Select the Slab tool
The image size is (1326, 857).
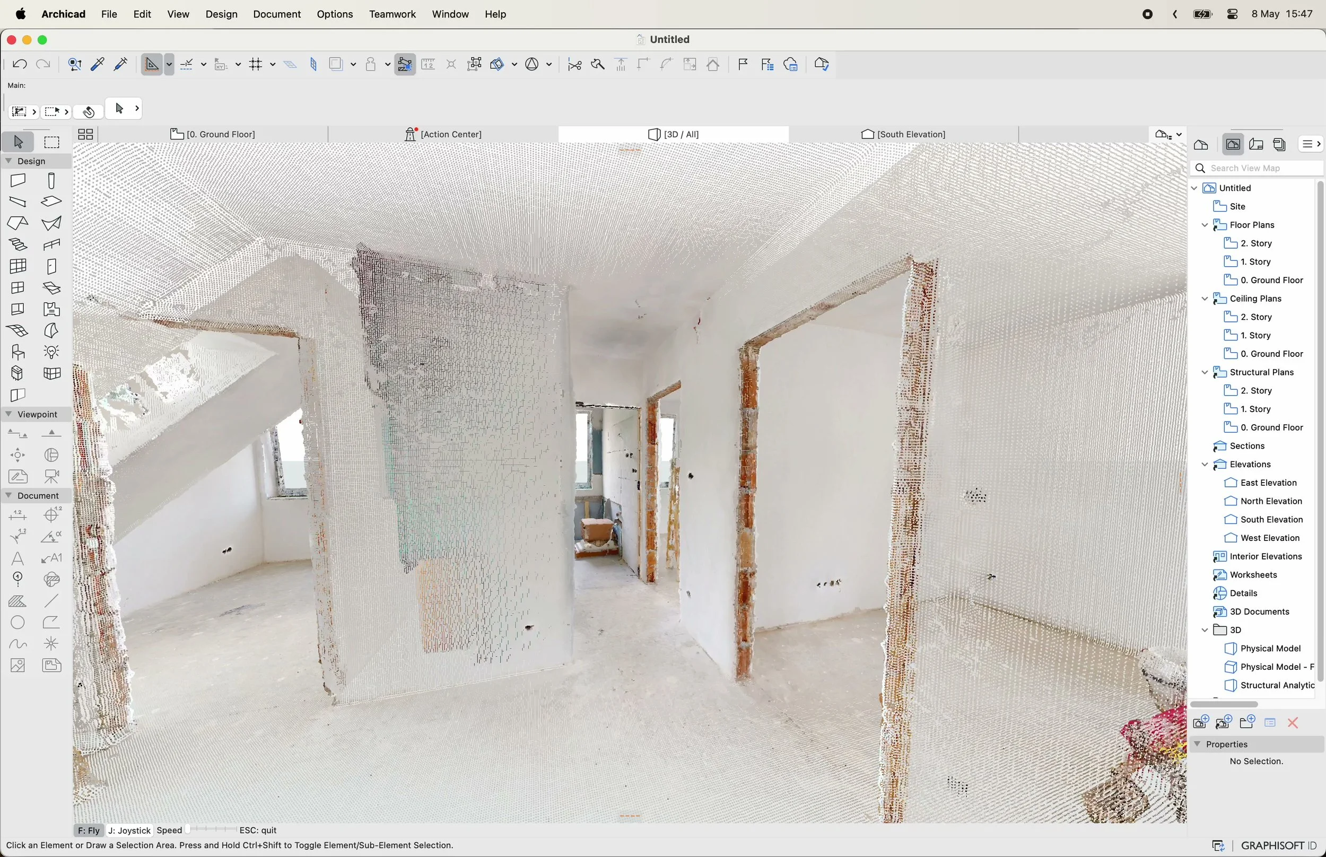[51, 202]
